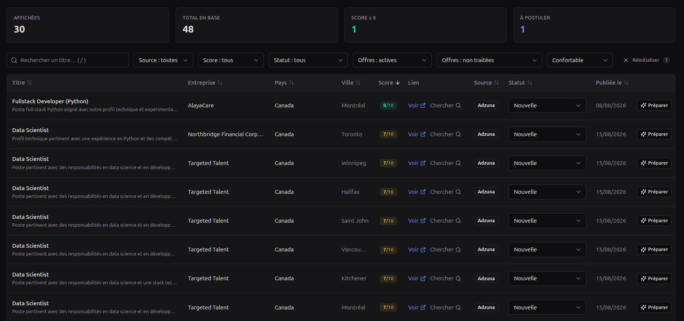Click Réinitialiser to reset filters

tap(646, 60)
